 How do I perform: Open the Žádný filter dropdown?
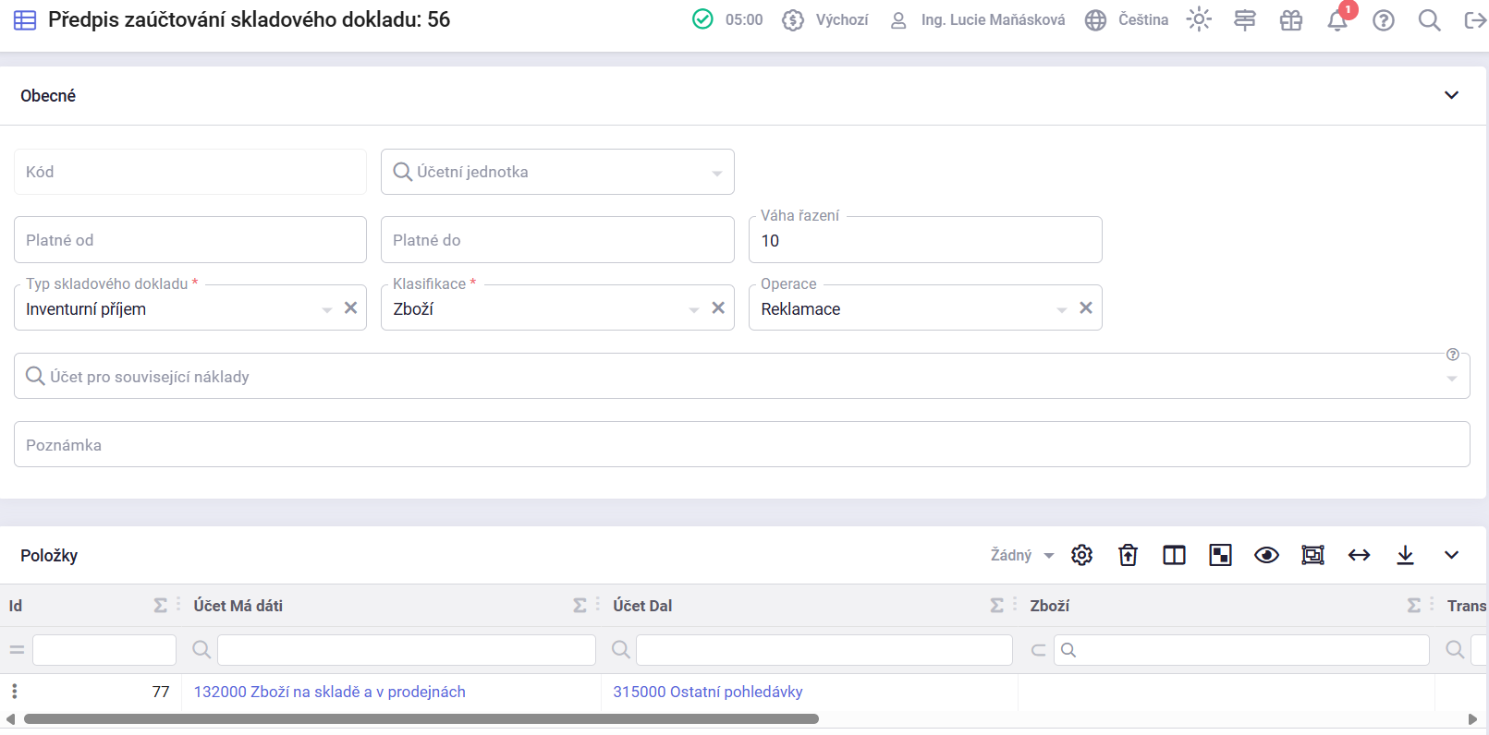coord(1021,555)
